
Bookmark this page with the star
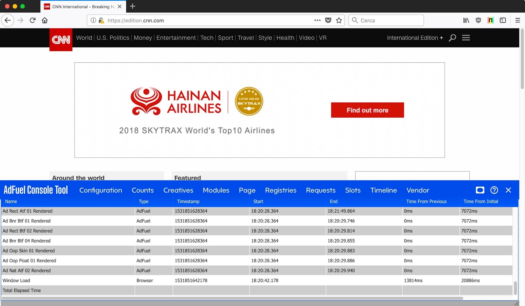(339, 20)
